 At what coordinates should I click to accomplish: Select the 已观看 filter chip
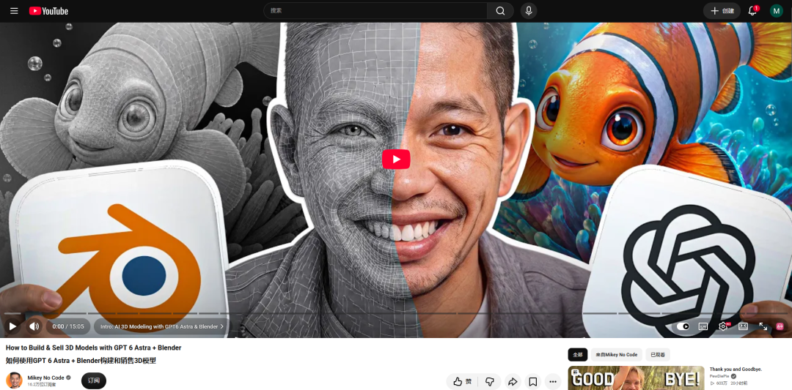(x=657, y=355)
